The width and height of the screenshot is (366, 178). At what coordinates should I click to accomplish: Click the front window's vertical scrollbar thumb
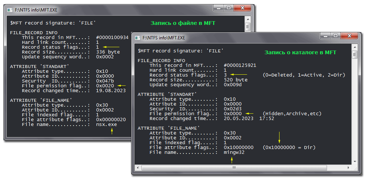[354, 55]
